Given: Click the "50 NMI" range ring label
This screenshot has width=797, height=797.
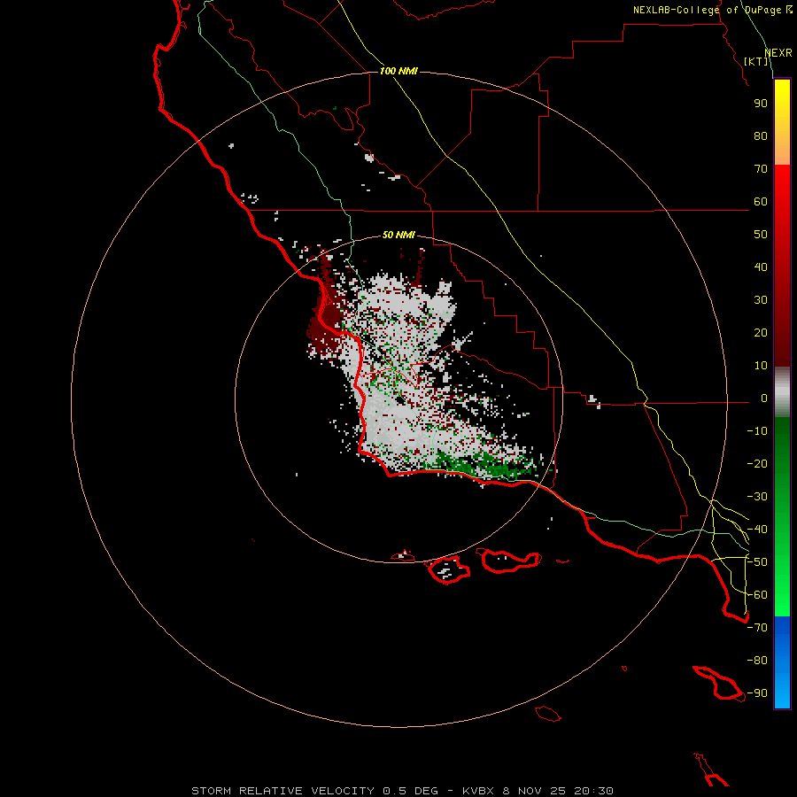Looking at the screenshot, I should (x=398, y=235).
